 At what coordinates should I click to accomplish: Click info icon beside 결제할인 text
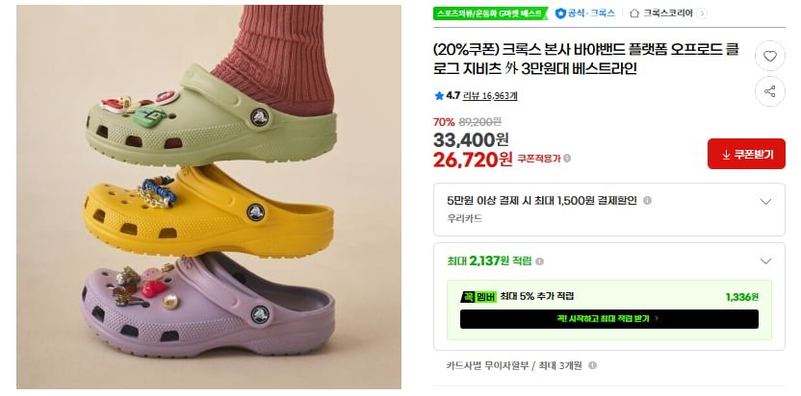click(x=647, y=201)
